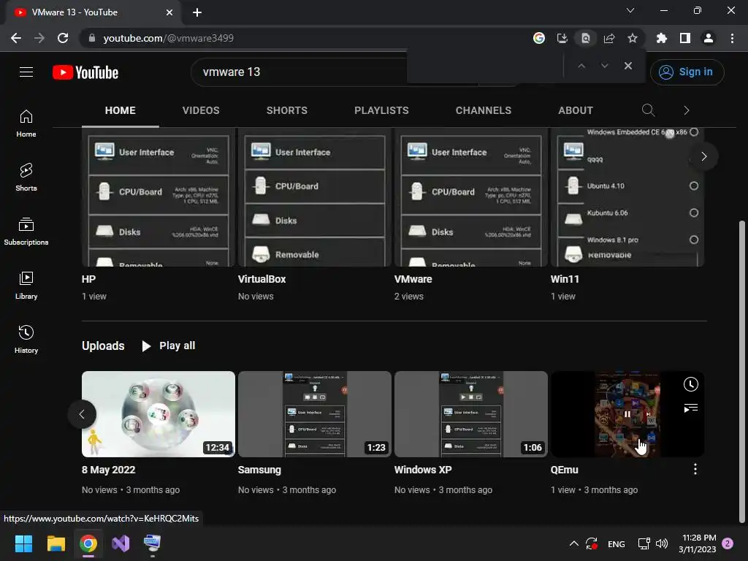Viewport: 748px width, 561px height.
Task: Click the page vertical scrollbar
Action: (741, 372)
